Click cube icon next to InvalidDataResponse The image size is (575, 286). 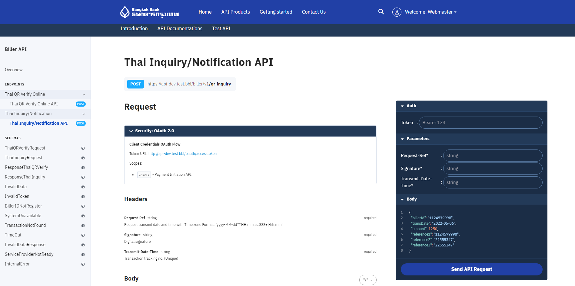click(83, 245)
